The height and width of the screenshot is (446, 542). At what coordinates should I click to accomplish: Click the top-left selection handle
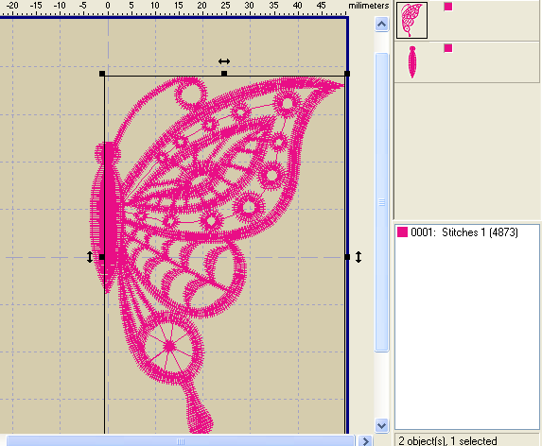(x=102, y=74)
